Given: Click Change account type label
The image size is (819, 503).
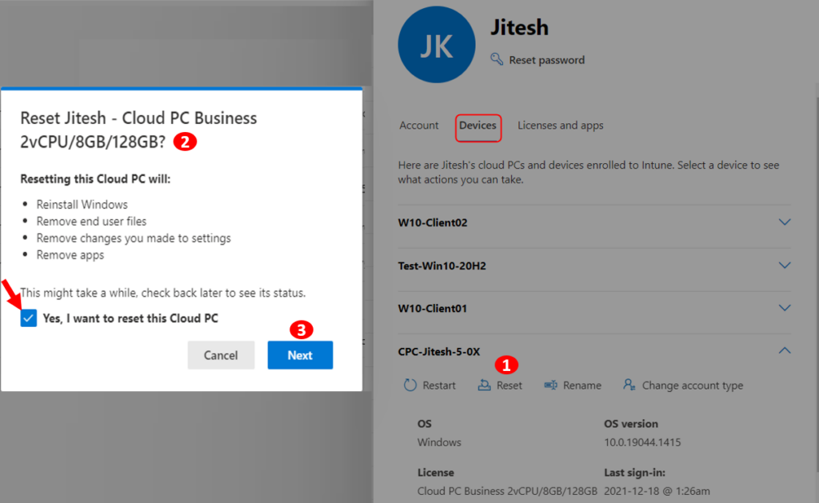Looking at the screenshot, I should tap(693, 385).
